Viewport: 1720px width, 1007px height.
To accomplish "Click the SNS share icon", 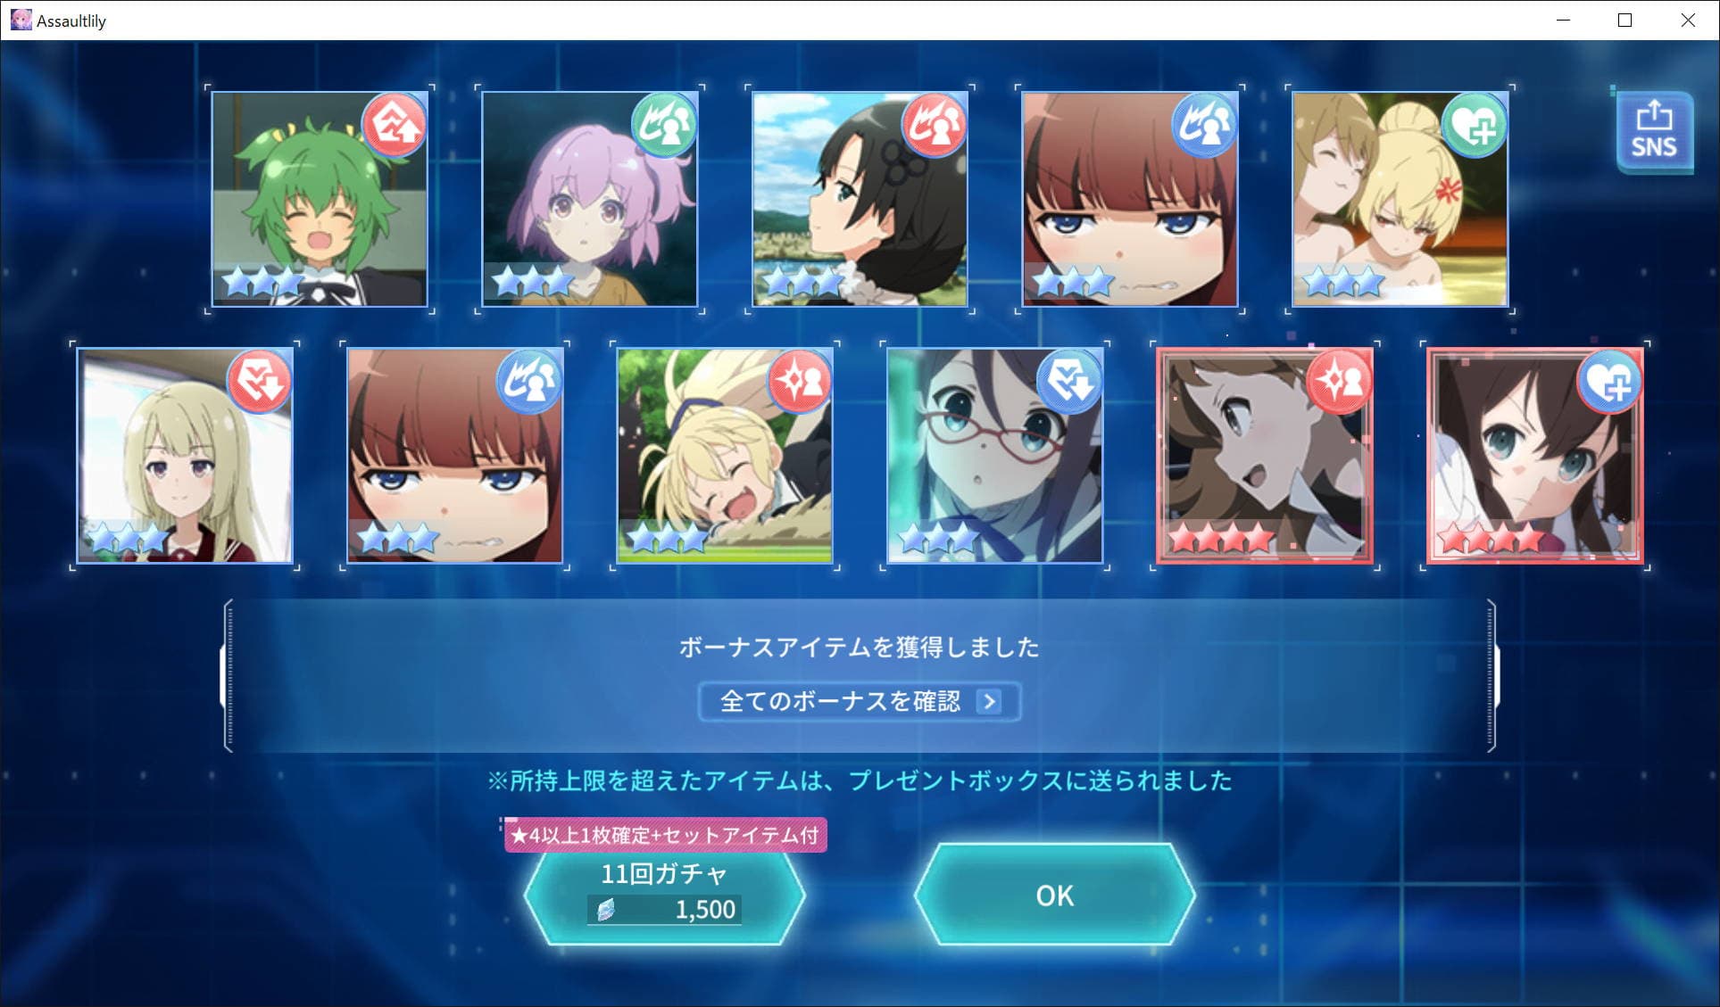I will (1654, 132).
